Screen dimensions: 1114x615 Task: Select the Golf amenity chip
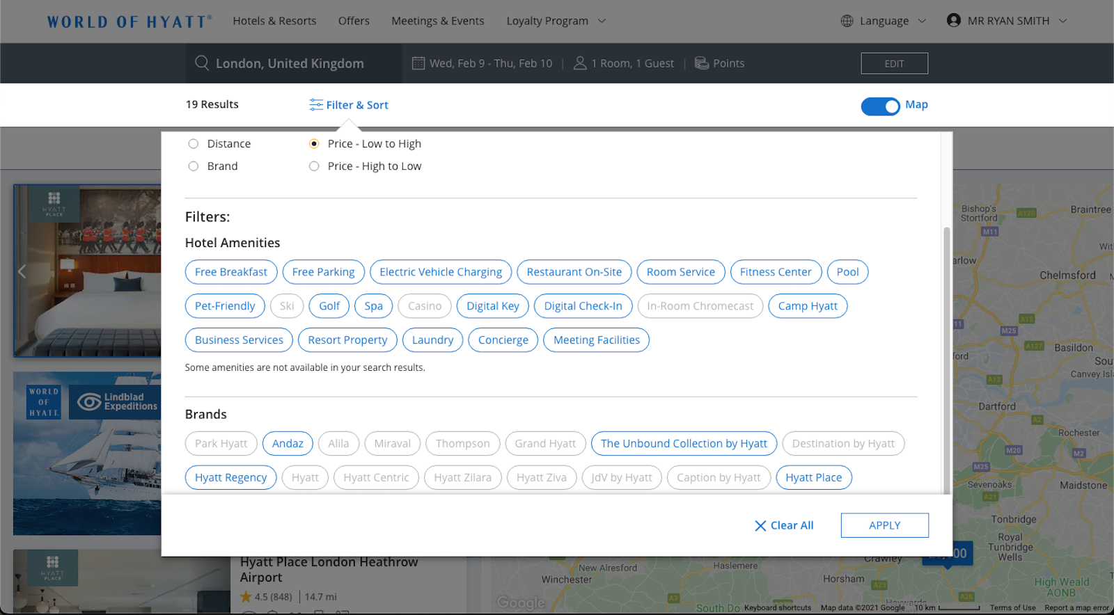click(329, 306)
